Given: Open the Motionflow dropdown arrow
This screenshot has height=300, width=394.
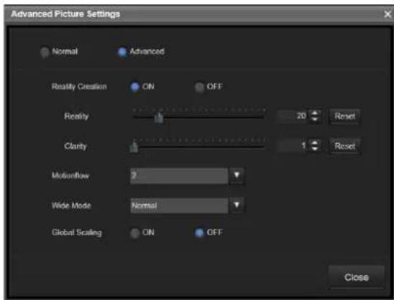Looking at the screenshot, I should coord(237,176).
